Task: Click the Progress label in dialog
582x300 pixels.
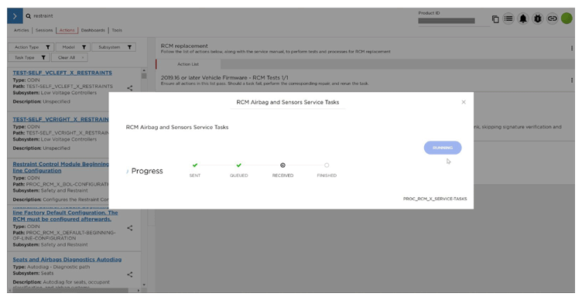Action: pos(147,171)
